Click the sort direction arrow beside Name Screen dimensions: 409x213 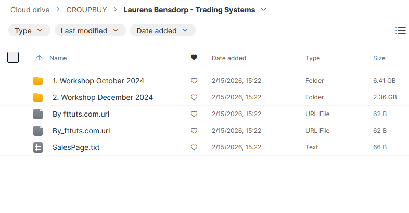click(39, 58)
